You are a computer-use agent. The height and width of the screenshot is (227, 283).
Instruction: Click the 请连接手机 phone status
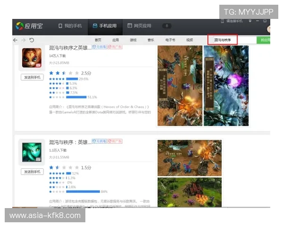(x=232, y=21)
